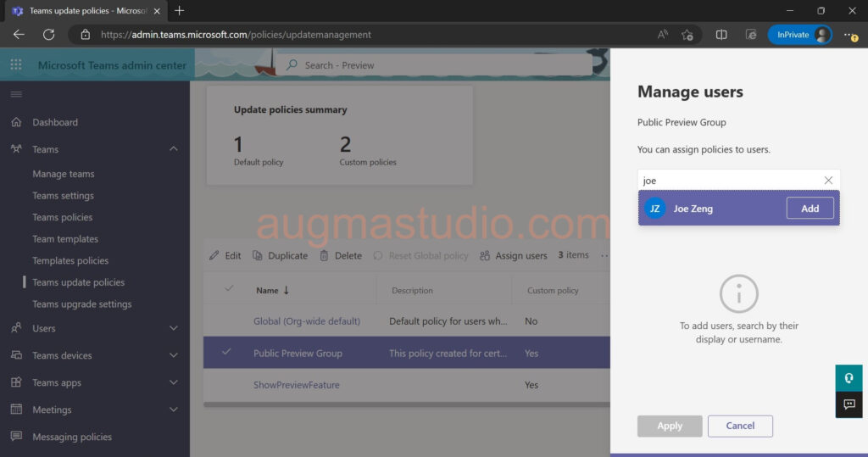Open Teams upgrade settings page
Viewport: 868px width, 457px height.
tap(82, 304)
